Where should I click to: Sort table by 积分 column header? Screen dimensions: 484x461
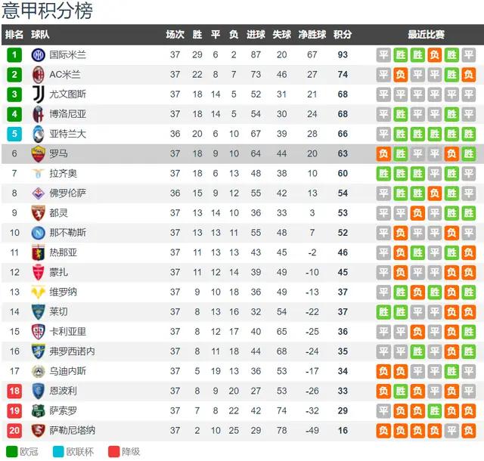tap(343, 35)
